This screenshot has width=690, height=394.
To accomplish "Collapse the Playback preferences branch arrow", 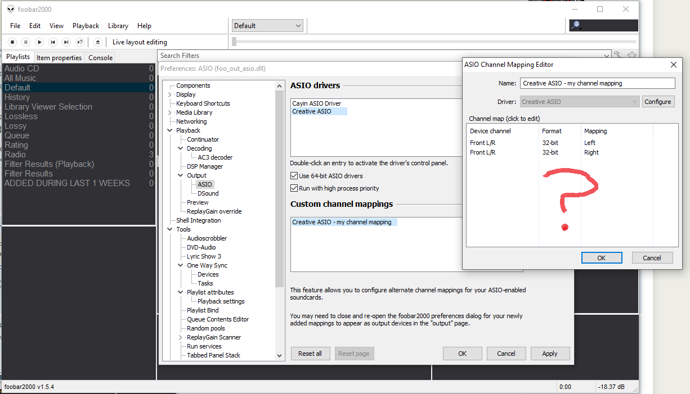I will [x=170, y=130].
